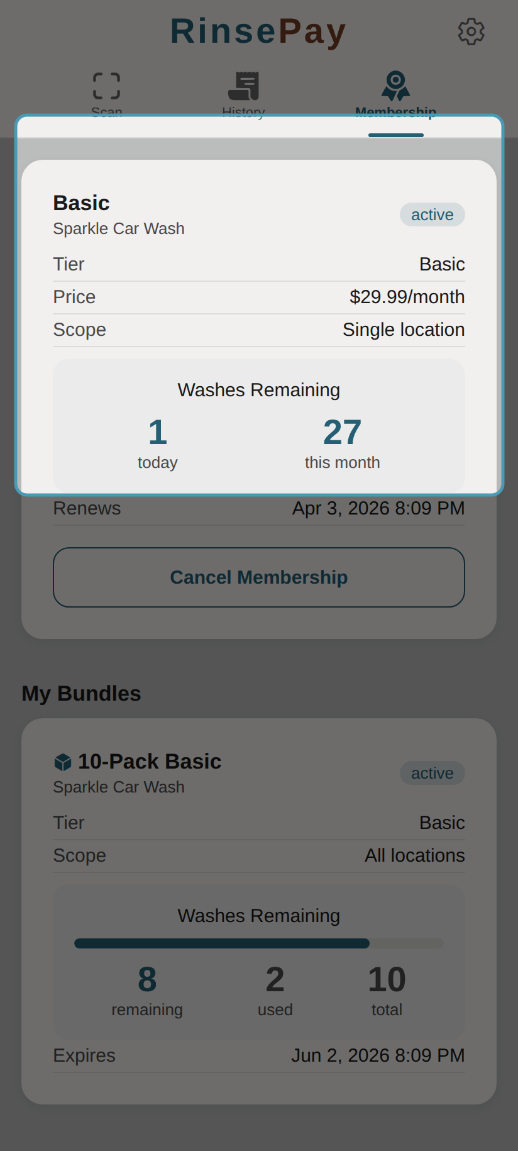Click the Membership award badge icon
This screenshot has width=518, height=1151.
click(395, 84)
